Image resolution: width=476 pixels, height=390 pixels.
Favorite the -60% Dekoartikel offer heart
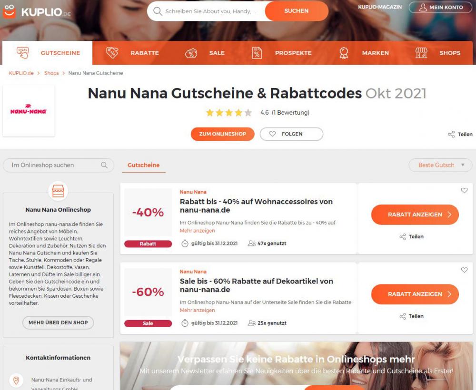464,270
